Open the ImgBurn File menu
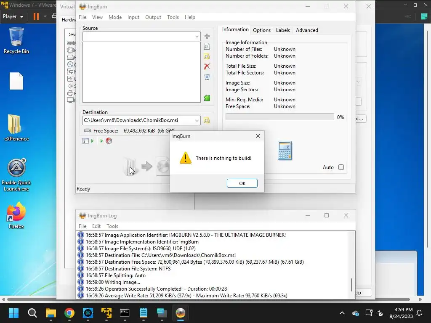This screenshot has height=323, width=431. click(82, 17)
